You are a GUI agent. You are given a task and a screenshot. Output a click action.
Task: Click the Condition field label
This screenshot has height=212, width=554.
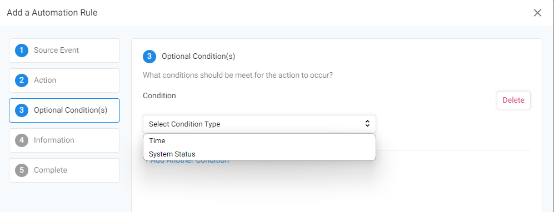pyautogui.click(x=159, y=95)
